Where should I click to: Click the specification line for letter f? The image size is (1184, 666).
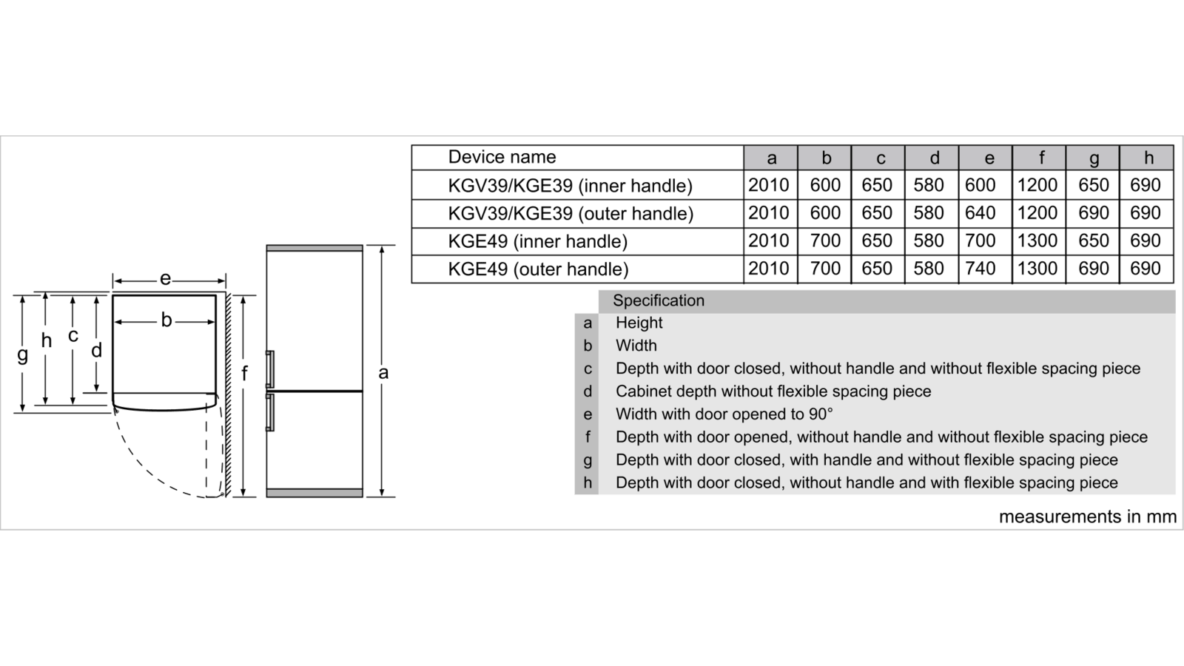(881, 437)
